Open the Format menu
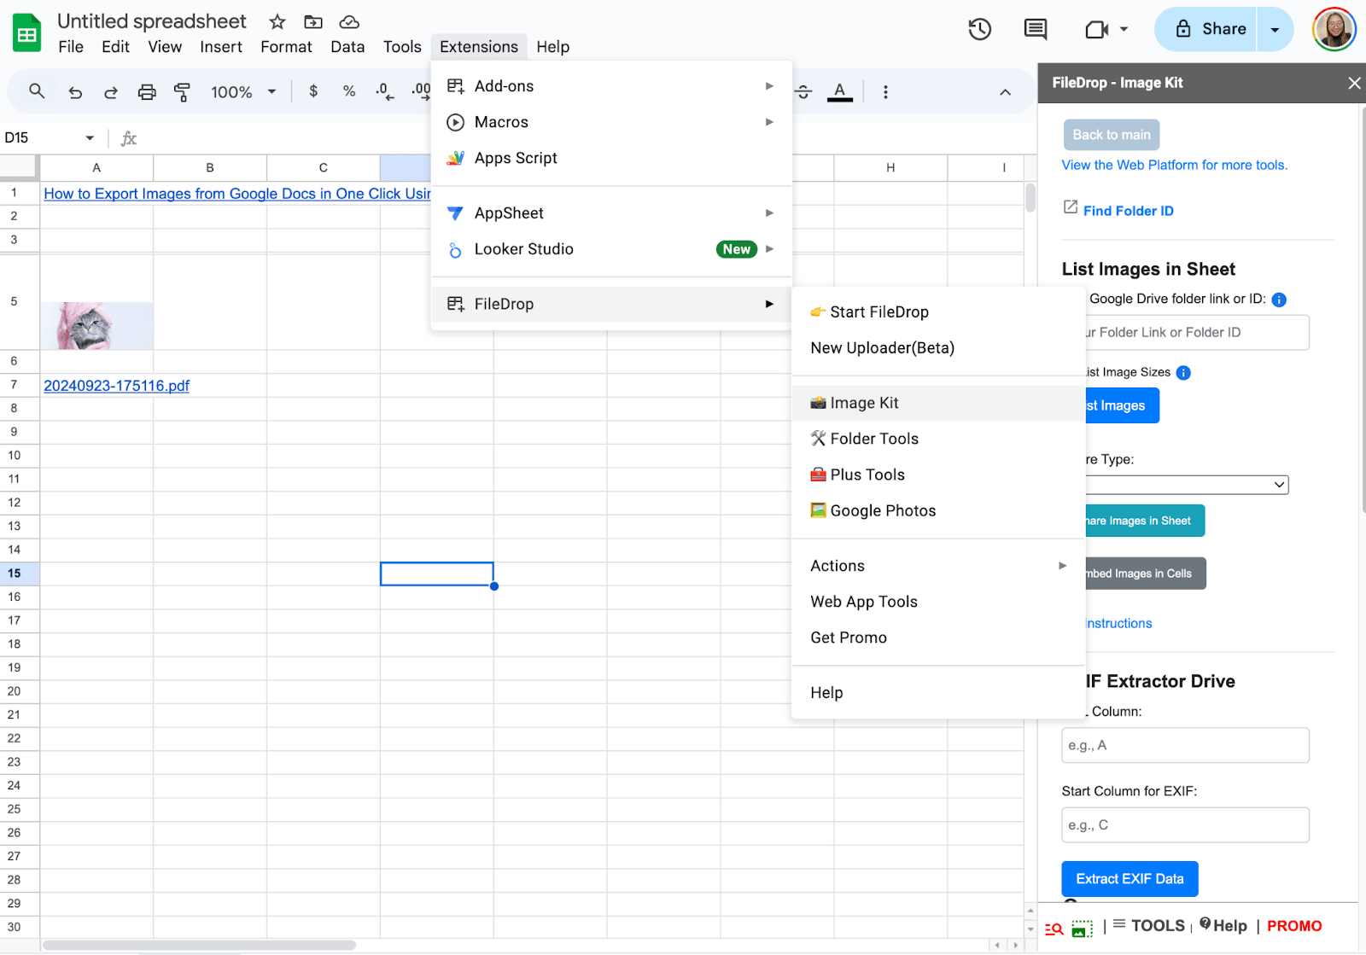Screen dimensions: 1366x955 coord(286,47)
